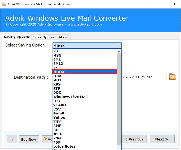Choose PDF from the list
The image size is (181, 150).
(x=85, y=142)
